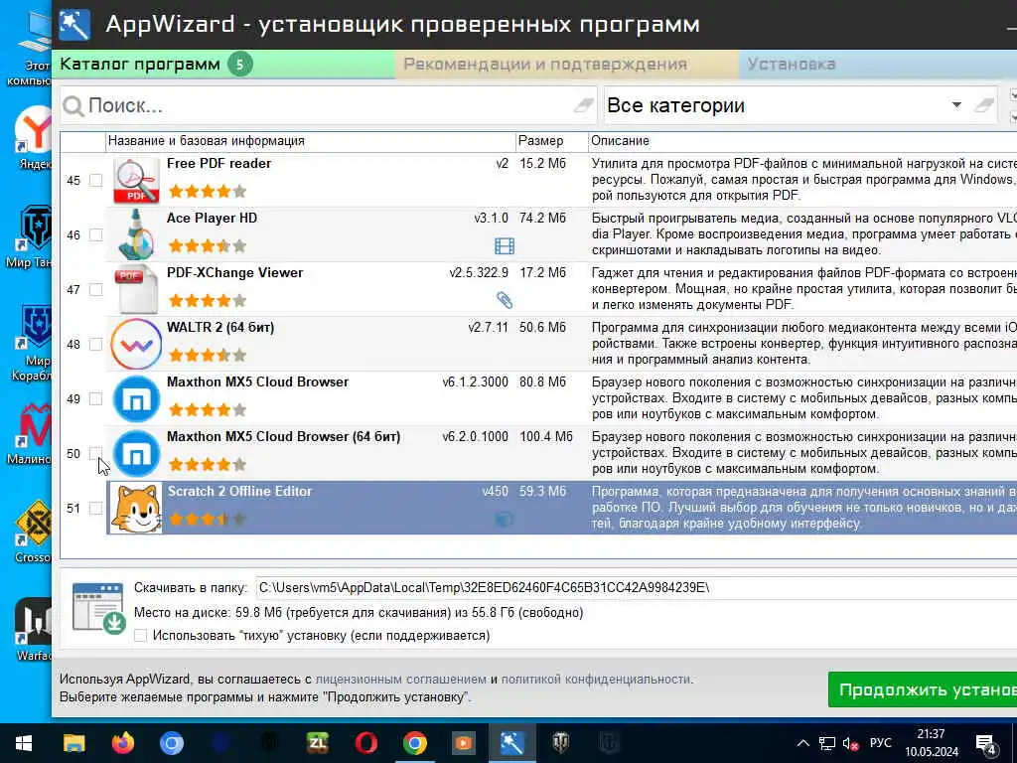1017x763 pixels.
Task: Open the Windows Start menu
Action: 24,743
